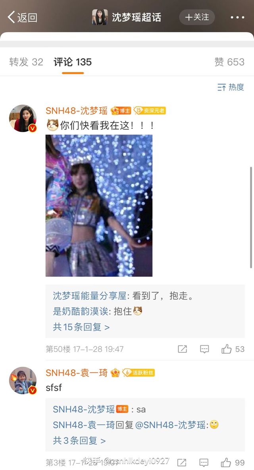This screenshot has width=254, height=470.
Task: Open the 热度 sort order dropdown
Action: coord(231,87)
